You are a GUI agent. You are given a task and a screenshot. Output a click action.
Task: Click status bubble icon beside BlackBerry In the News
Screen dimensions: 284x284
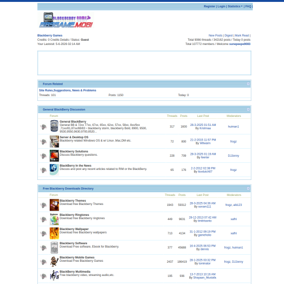coord(44,170)
